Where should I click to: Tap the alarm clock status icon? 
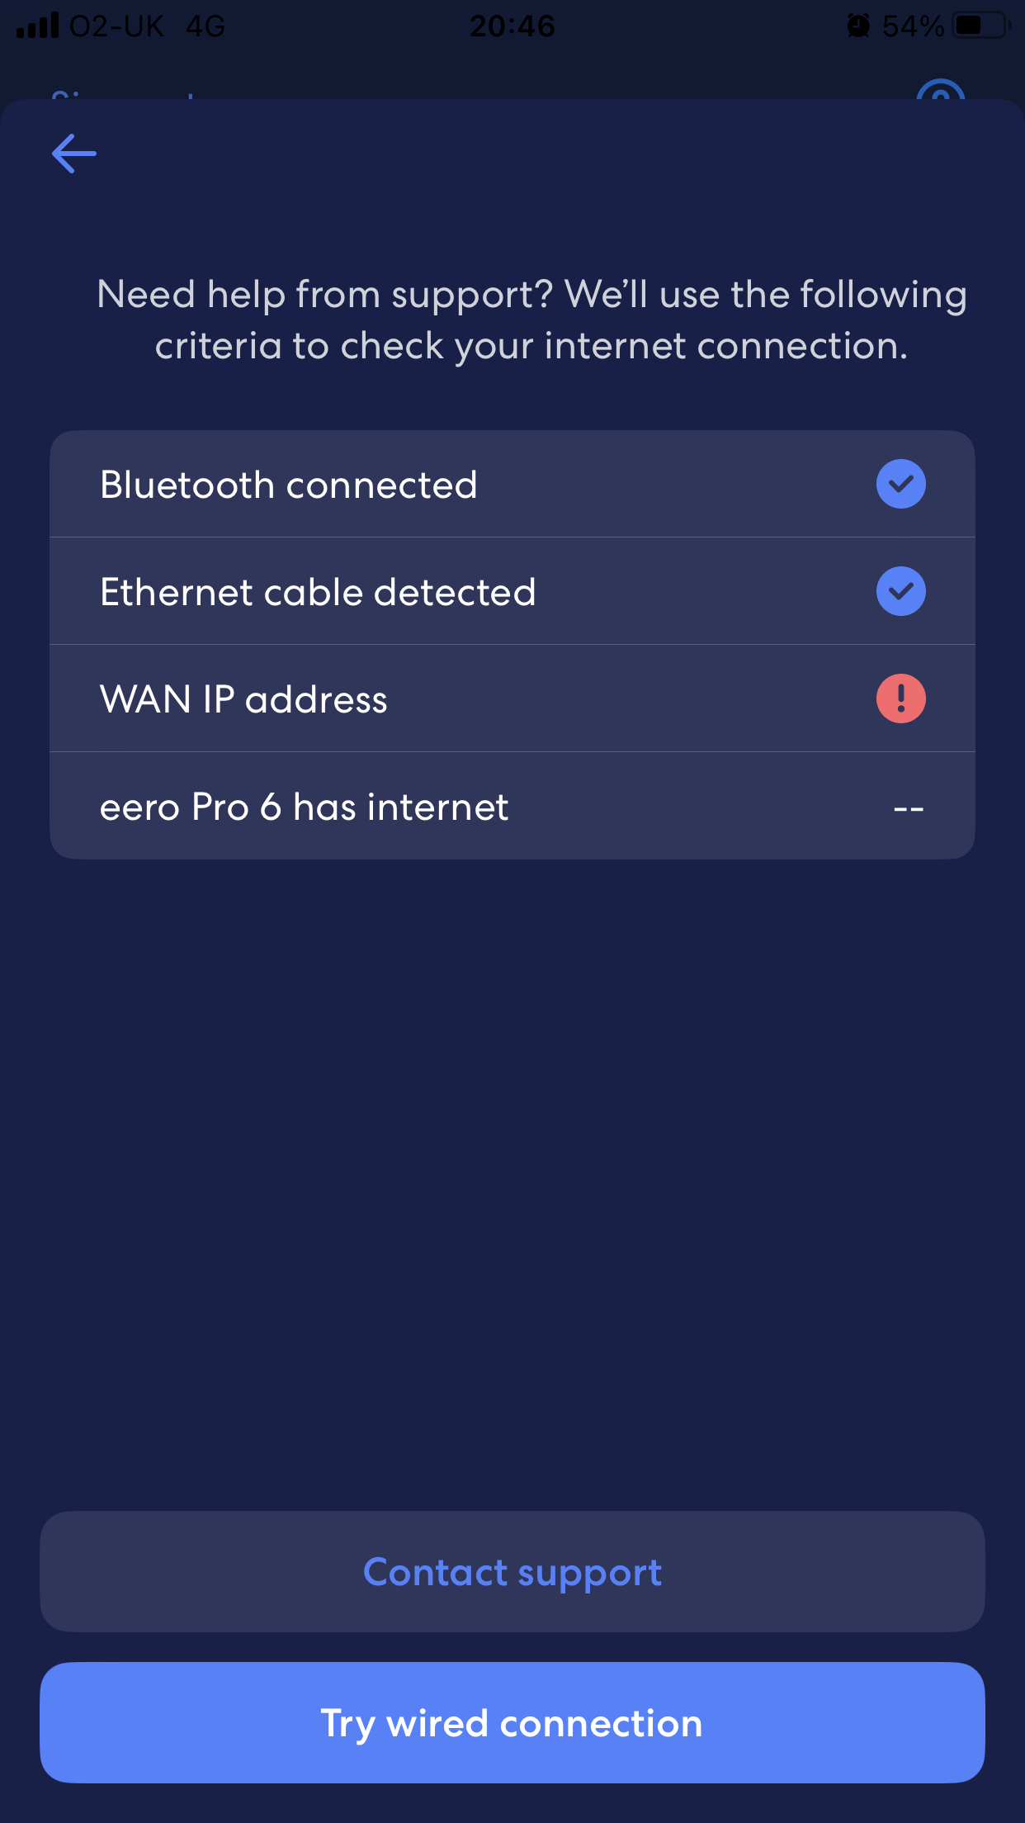click(858, 26)
